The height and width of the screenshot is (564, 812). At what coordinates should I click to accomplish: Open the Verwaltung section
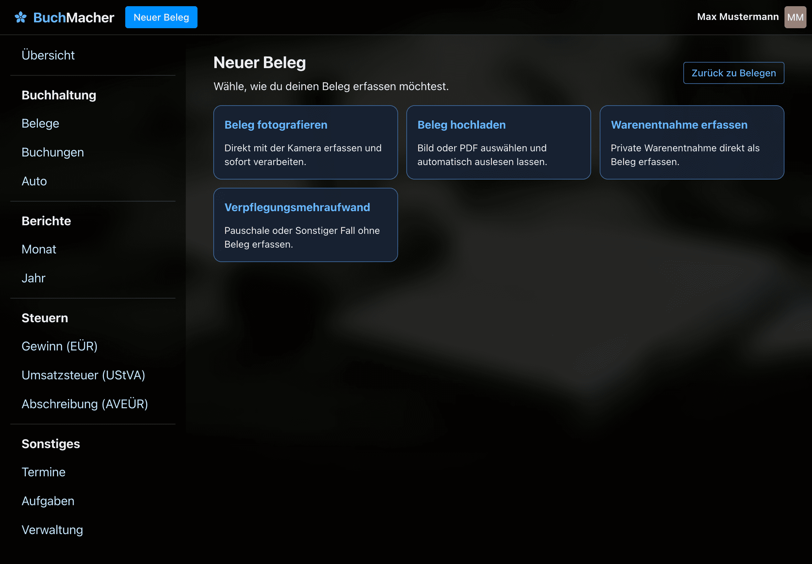[x=52, y=530]
